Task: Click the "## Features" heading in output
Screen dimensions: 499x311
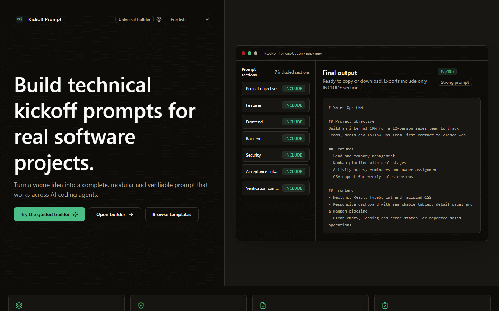Action: [x=341, y=149]
